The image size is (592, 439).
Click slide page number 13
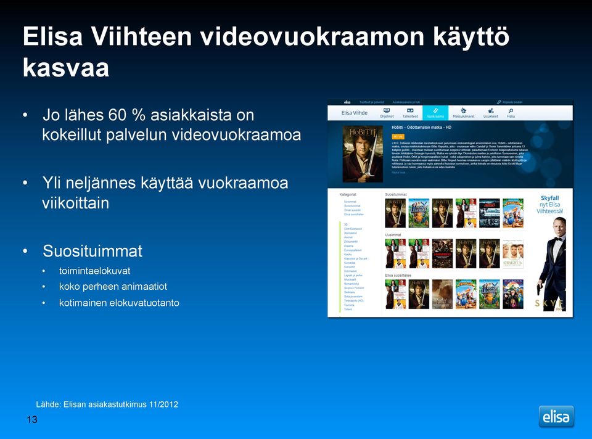click(32, 419)
